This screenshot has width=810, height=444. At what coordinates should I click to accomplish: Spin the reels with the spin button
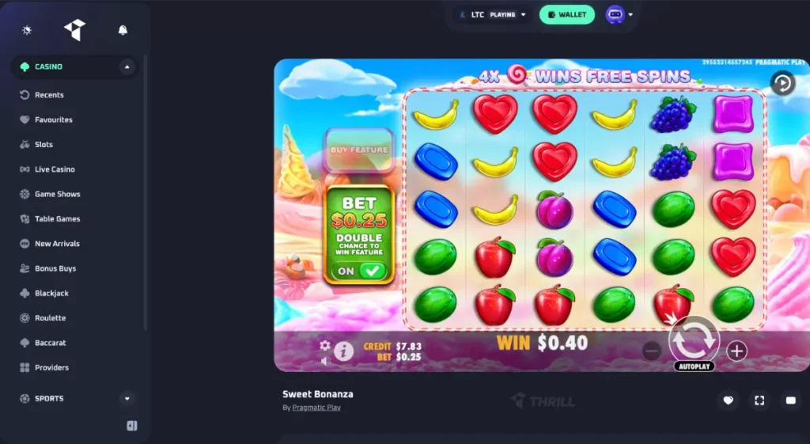point(694,340)
